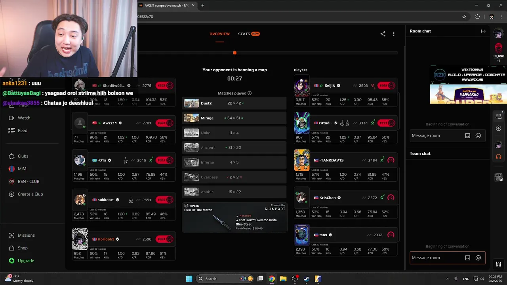507x285 pixels.
Task: Open player SeijiN's profile name
Action: click(330, 85)
